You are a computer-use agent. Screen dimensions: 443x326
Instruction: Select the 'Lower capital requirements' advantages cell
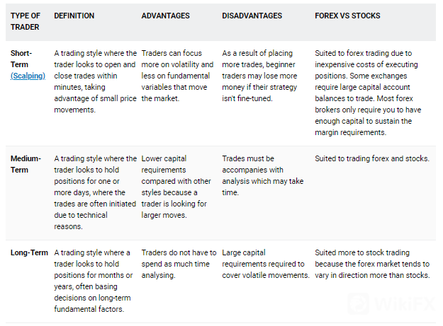(177, 187)
